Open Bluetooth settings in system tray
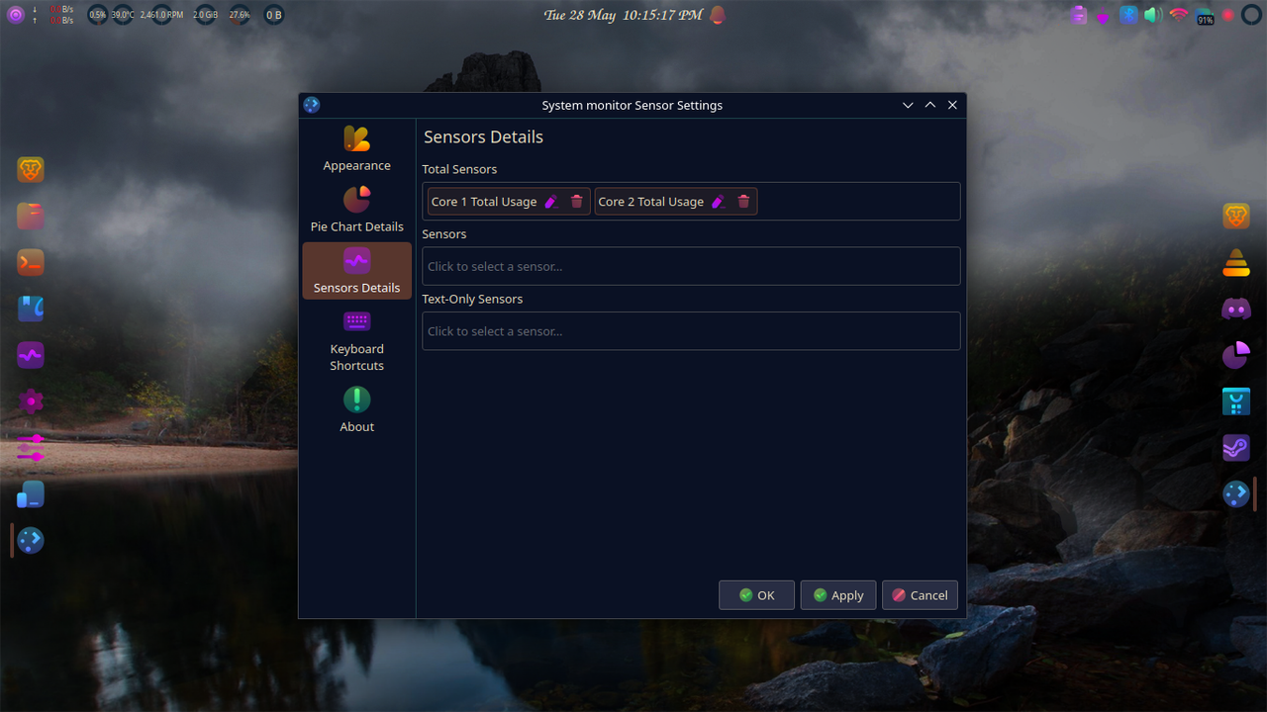The width and height of the screenshot is (1267, 712). (1128, 15)
